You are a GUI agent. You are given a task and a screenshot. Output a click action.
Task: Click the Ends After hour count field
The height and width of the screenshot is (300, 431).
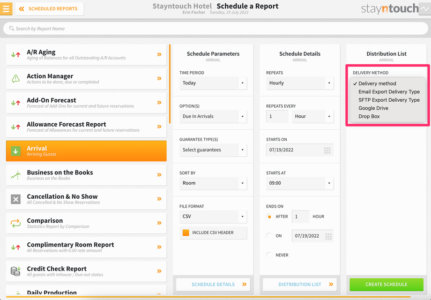300,217
